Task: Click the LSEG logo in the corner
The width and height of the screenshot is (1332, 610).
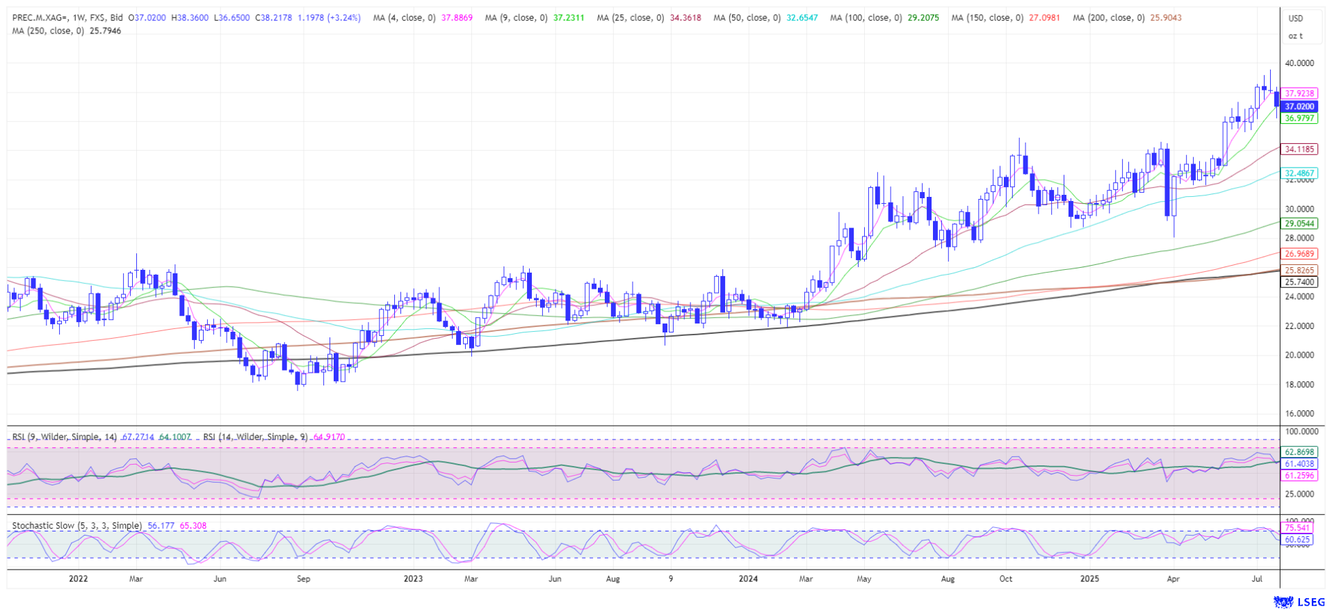Action: 1294,602
